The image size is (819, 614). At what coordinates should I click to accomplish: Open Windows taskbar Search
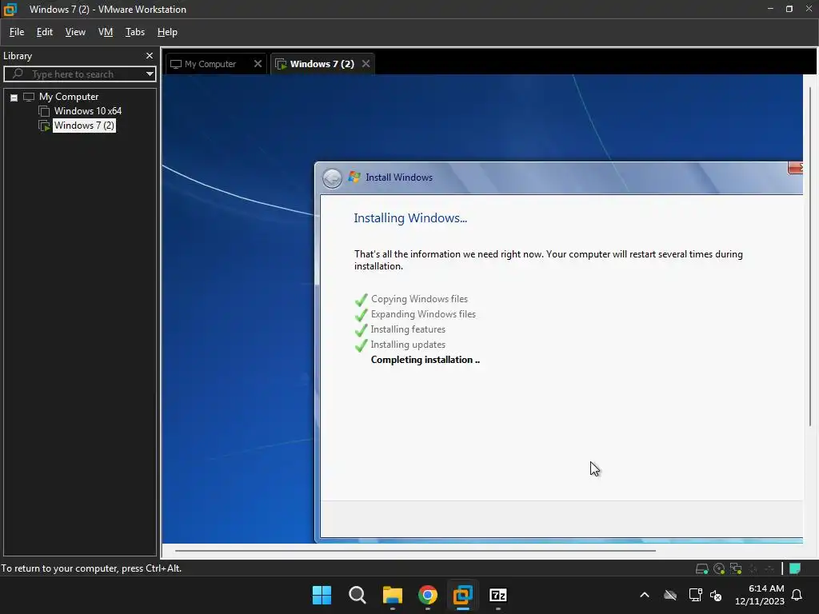(358, 595)
